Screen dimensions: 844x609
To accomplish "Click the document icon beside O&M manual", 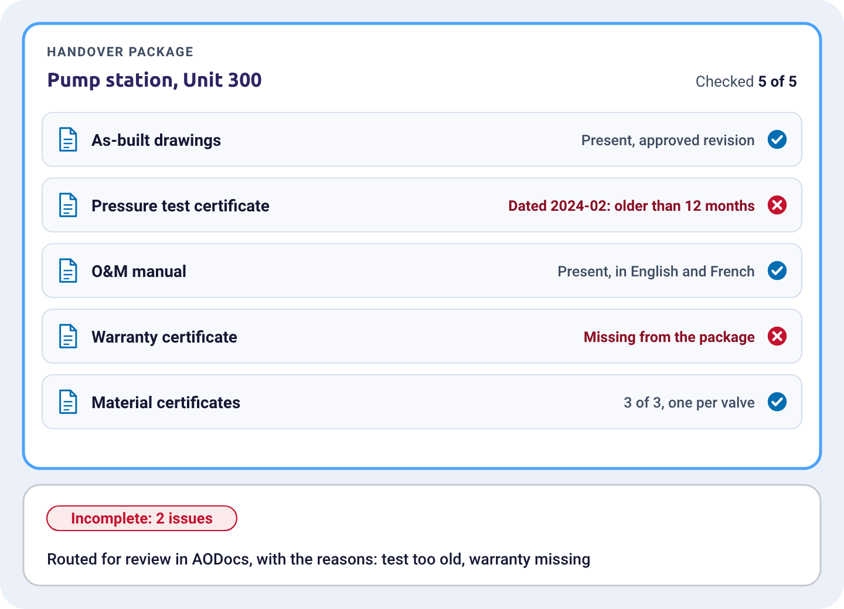I will point(68,271).
